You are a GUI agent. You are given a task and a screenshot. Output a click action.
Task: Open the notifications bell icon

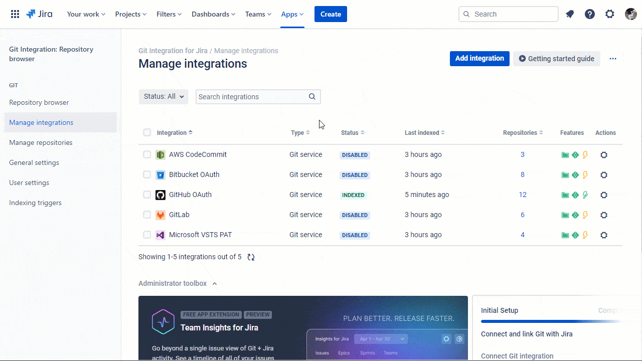570,14
